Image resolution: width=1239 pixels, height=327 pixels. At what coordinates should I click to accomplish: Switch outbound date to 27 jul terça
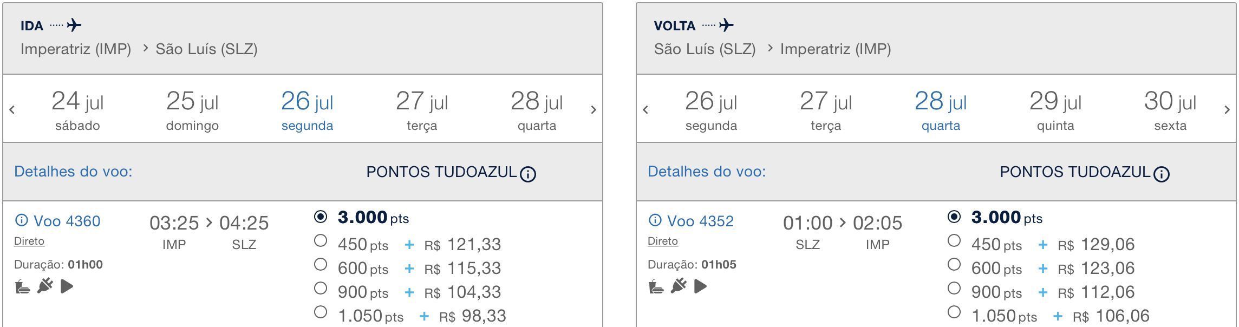pyautogui.click(x=422, y=110)
